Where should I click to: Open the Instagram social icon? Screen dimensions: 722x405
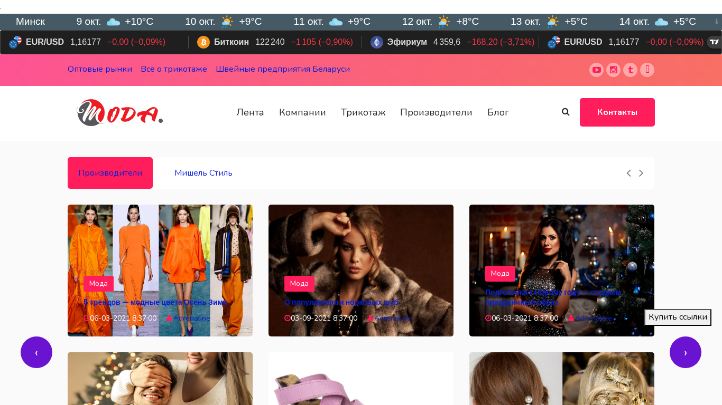point(613,70)
